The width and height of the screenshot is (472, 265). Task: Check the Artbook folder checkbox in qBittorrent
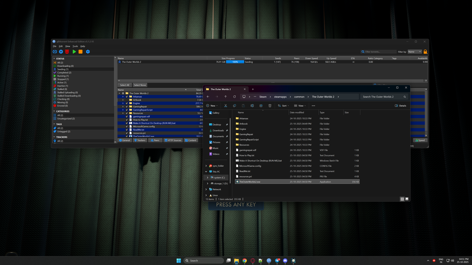(127, 100)
